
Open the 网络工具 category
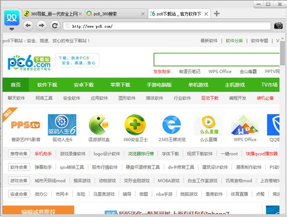pos(44,98)
